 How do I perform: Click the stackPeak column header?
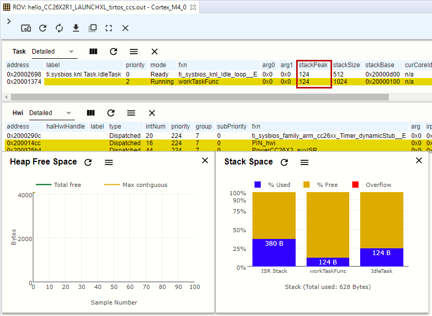tap(313, 65)
